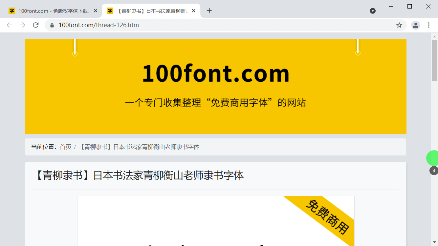Close the 青柳隶书 tab

[x=194, y=11]
